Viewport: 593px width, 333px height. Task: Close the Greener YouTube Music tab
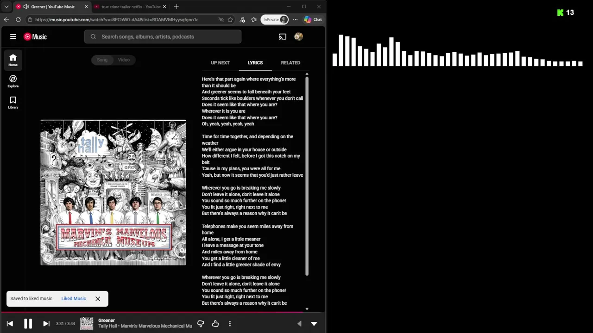pos(86,6)
